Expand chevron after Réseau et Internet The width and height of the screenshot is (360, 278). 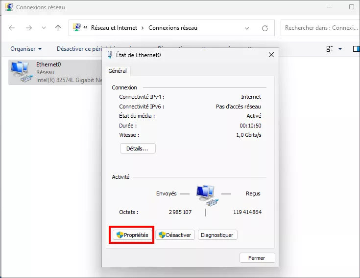(143, 28)
